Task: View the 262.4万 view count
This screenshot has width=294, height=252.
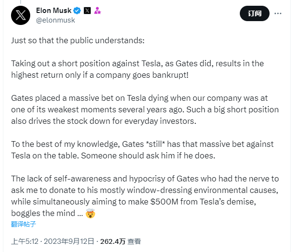Action: pos(113,241)
